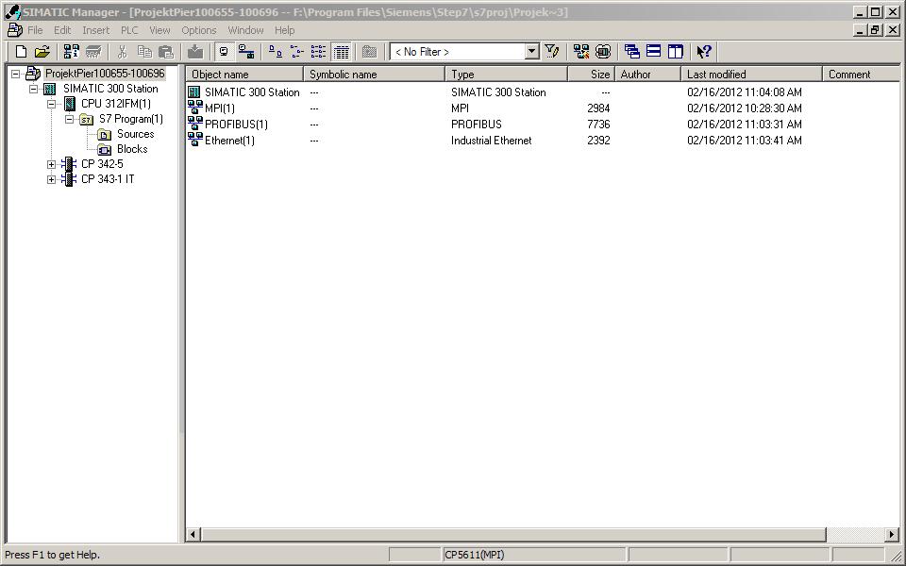Open the Help menu
This screenshot has width=906, height=566.
click(285, 30)
